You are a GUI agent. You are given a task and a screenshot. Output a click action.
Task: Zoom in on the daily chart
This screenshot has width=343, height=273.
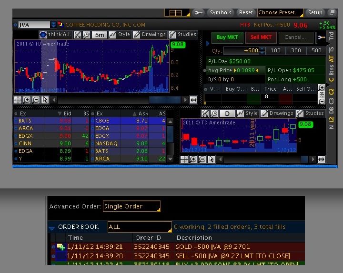[193, 159]
